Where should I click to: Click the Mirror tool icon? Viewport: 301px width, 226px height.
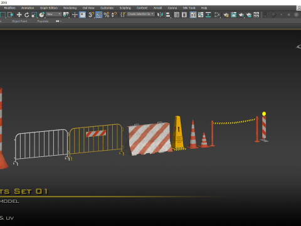tap(160, 14)
